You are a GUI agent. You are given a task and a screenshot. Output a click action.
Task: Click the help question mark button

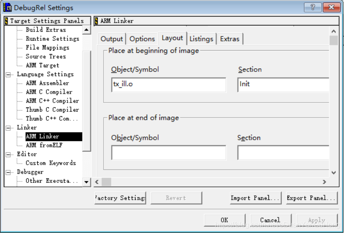(x=313, y=7)
